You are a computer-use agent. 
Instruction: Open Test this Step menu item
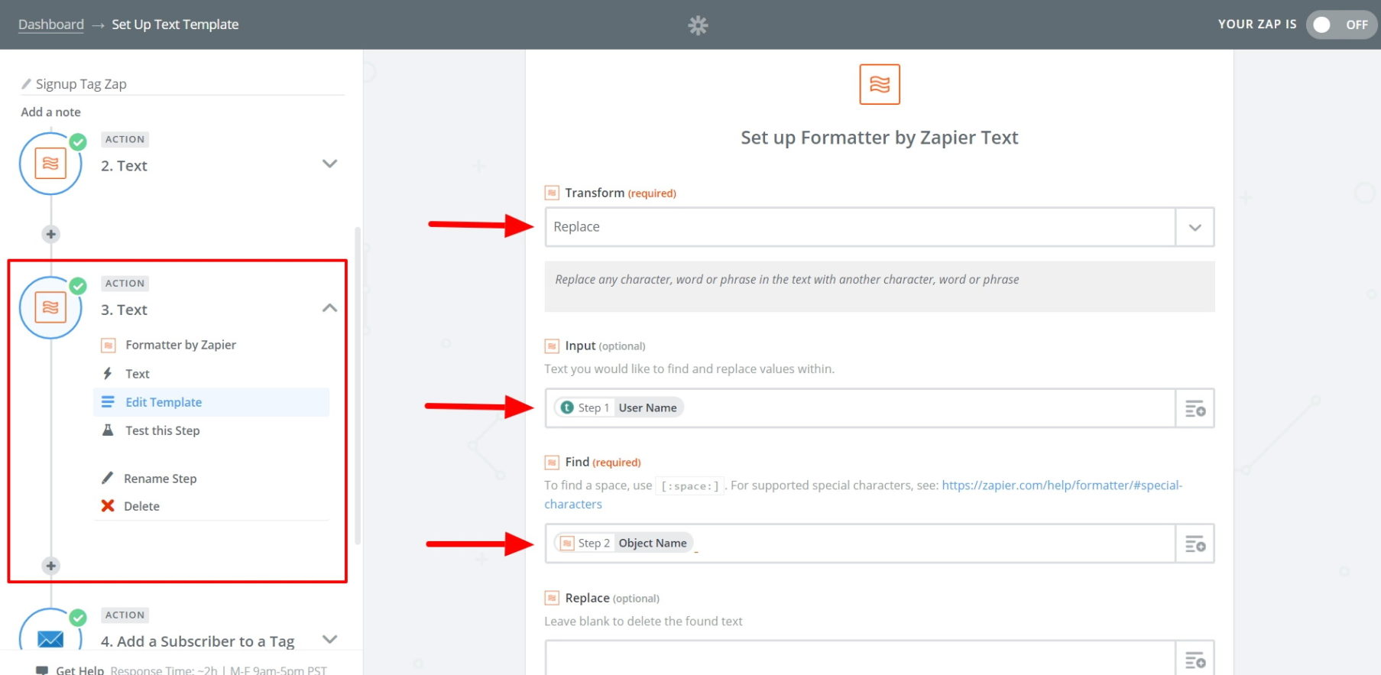(163, 430)
